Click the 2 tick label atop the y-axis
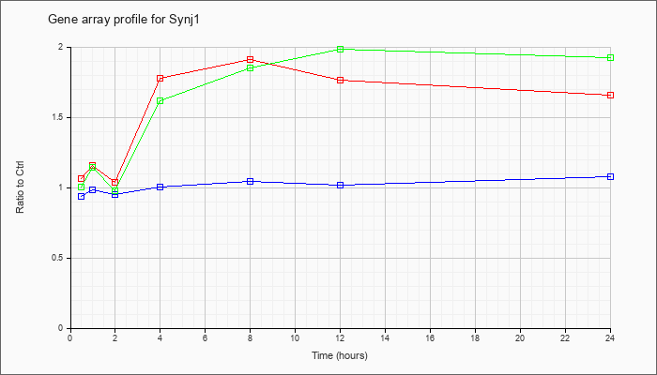Image resolution: width=657 pixels, height=375 pixels. [59, 47]
